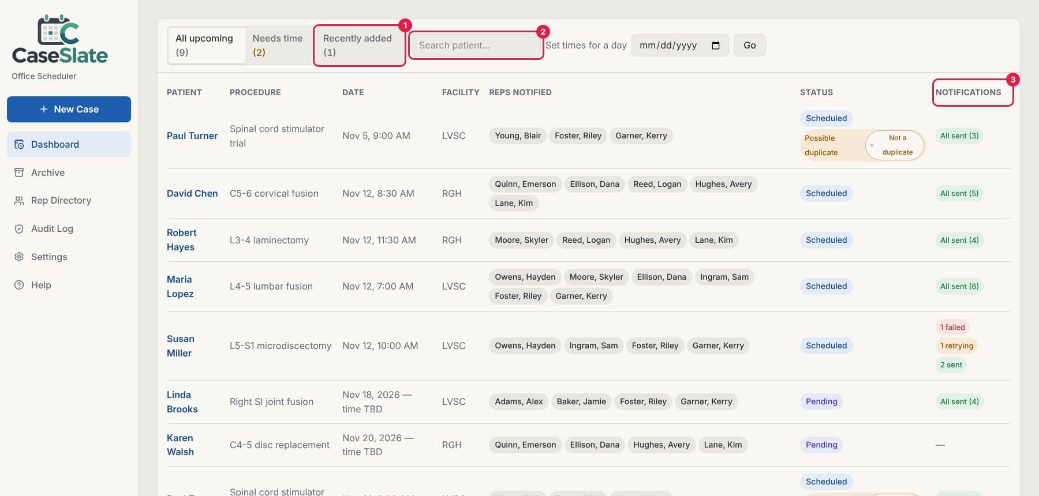Click the REPS NOTIFIED column header
Screen dimensions: 1039x496
click(520, 92)
